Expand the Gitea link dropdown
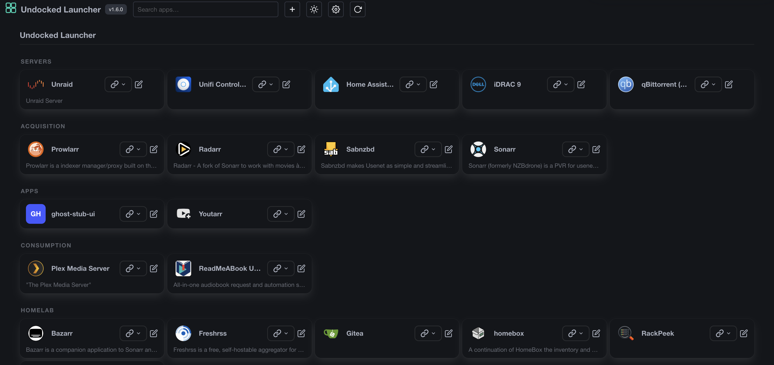 click(428, 333)
